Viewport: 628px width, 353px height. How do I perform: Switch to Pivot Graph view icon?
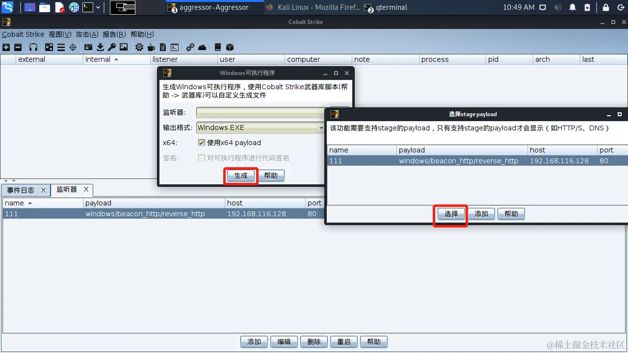coord(49,48)
